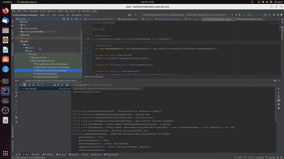Viewport: 284px width, 159px height.
Task: Open the Build menu
Action: click(x=60, y=11)
